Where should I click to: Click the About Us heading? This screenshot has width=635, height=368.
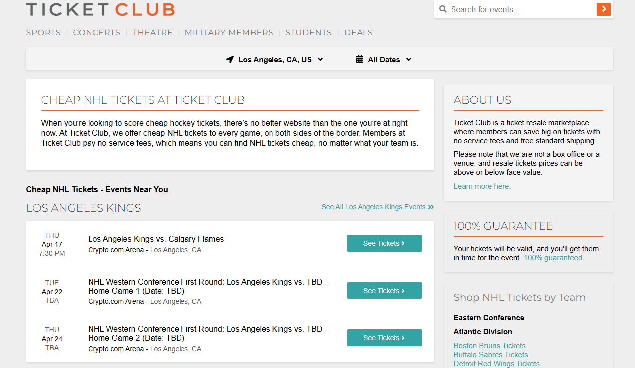tap(482, 100)
